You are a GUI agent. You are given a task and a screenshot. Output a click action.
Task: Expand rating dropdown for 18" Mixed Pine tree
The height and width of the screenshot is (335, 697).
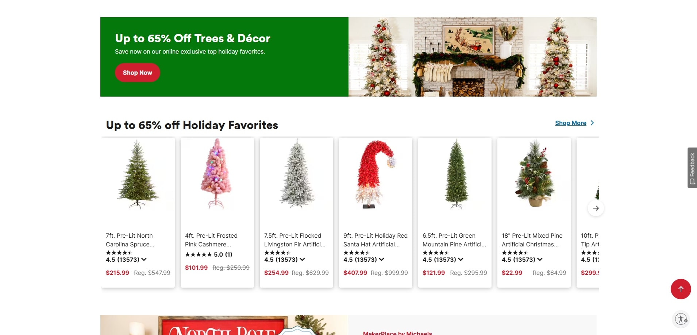tap(540, 260)
